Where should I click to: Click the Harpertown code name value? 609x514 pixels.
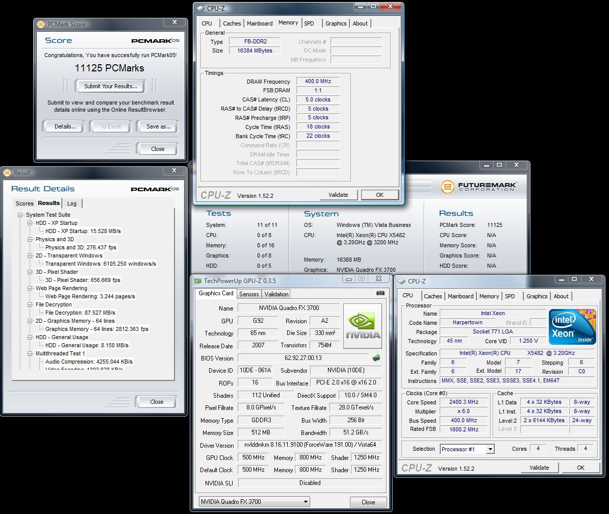(468, 322)
